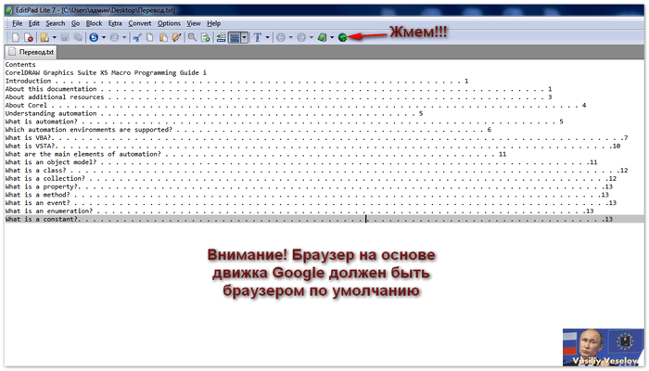
Task: Click the blue Undo icon
Action: click(x=94, y=38)
